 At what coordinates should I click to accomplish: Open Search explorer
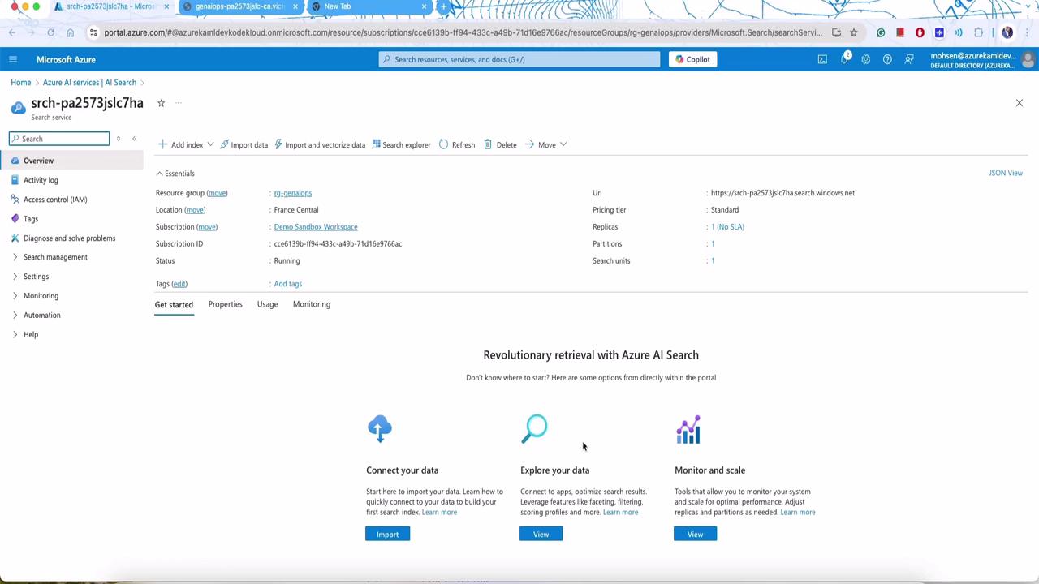[401, 145]
